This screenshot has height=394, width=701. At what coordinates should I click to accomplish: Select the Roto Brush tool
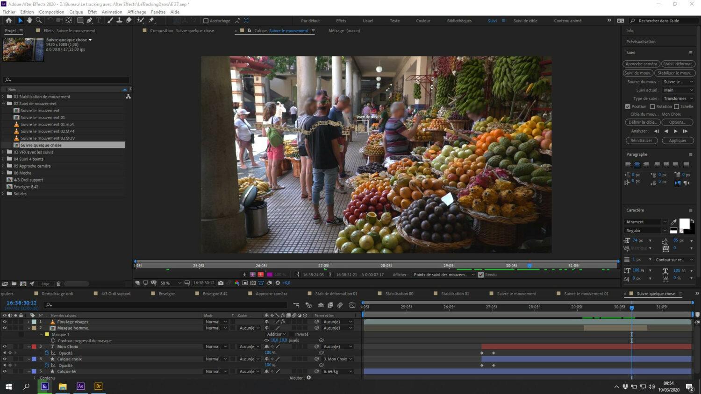click(140, 21)
